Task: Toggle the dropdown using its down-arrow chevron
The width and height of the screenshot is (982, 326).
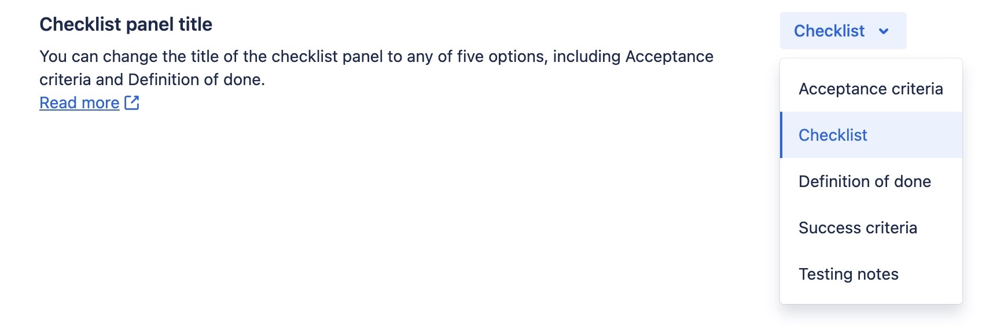Action: 884,31
